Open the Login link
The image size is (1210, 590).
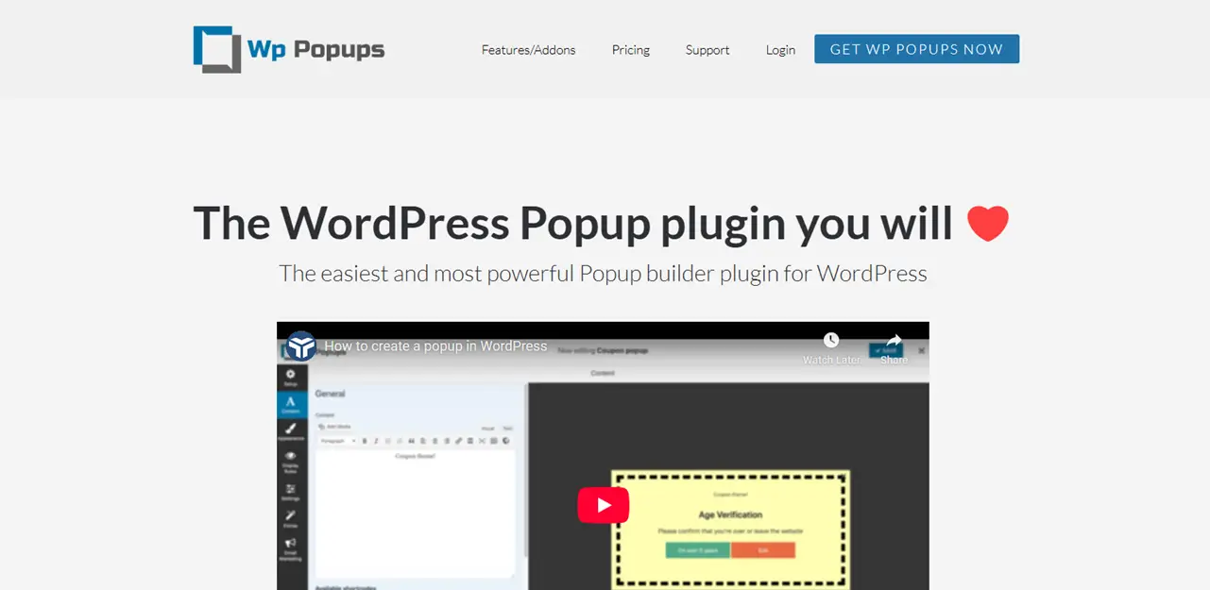pyautogui.click(x=780, y=50)
